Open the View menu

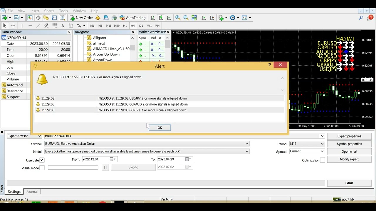(x=21, y=11)
